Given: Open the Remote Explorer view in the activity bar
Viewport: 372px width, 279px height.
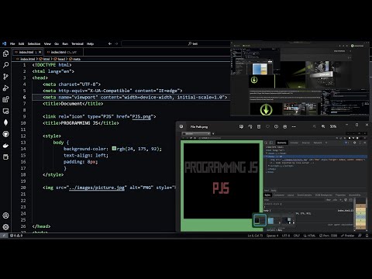Looking at the screenshot, I should [x=5, y=111].
